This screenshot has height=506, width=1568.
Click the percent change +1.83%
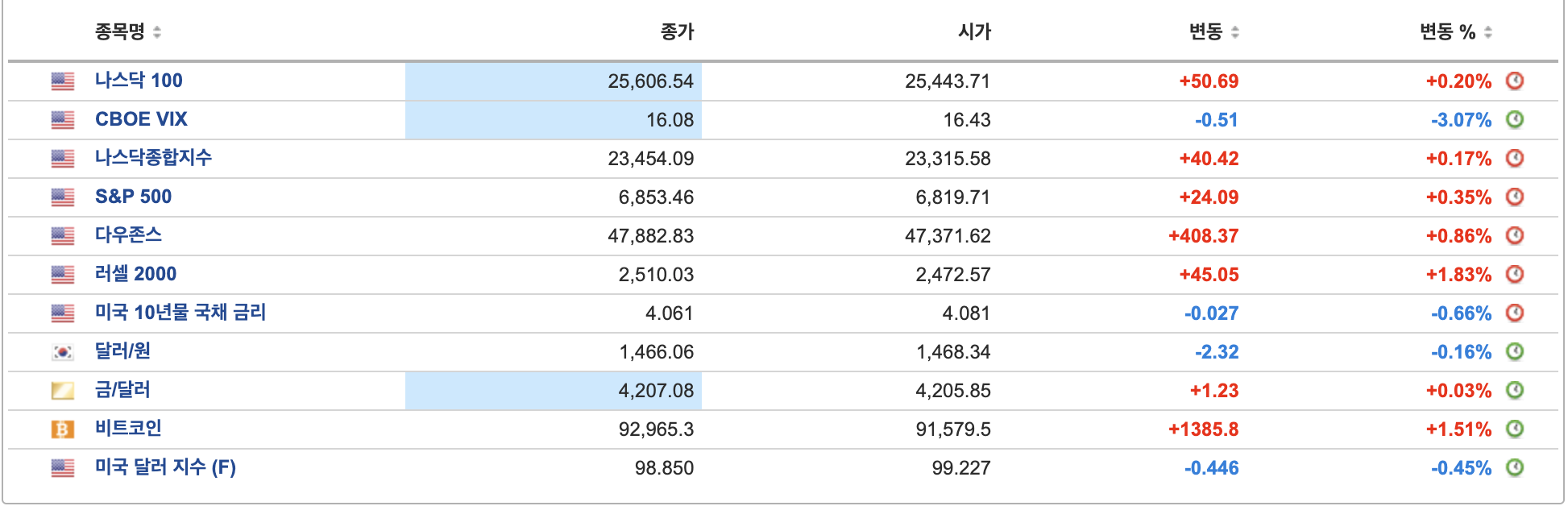click(1458, 275)
